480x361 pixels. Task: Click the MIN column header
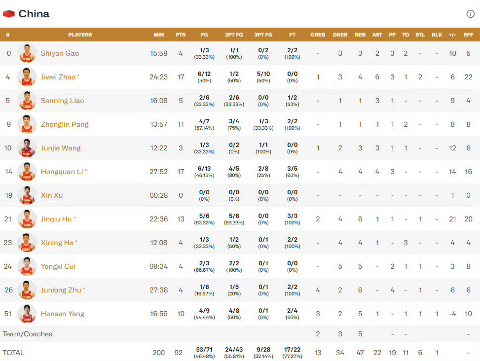pos(158,35)
